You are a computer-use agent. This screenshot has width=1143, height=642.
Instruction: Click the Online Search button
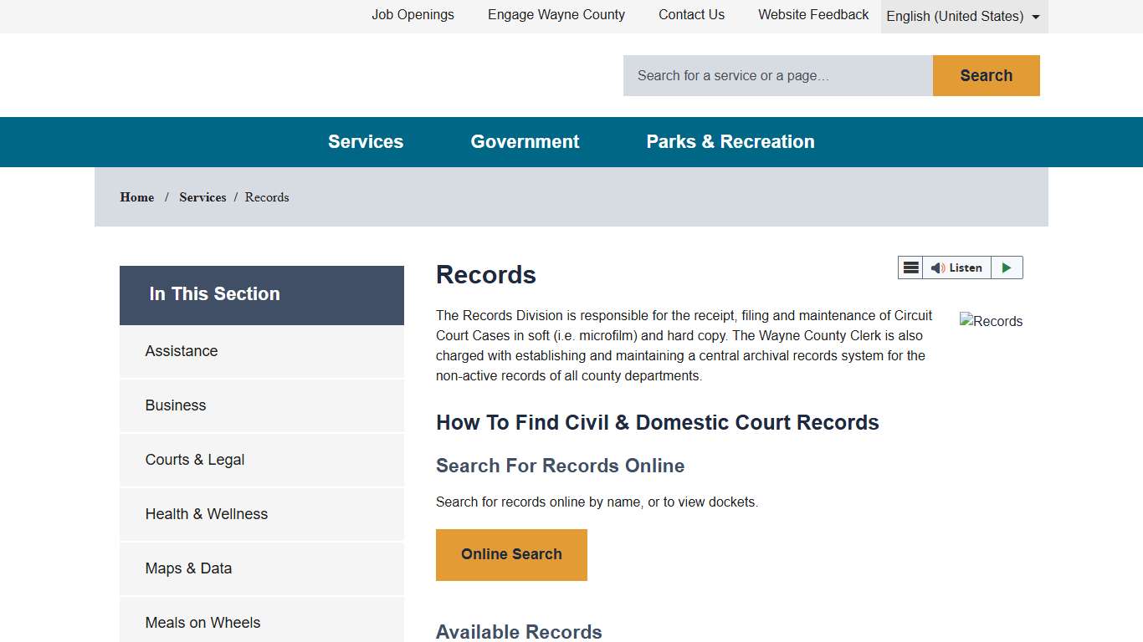point(511,554)
